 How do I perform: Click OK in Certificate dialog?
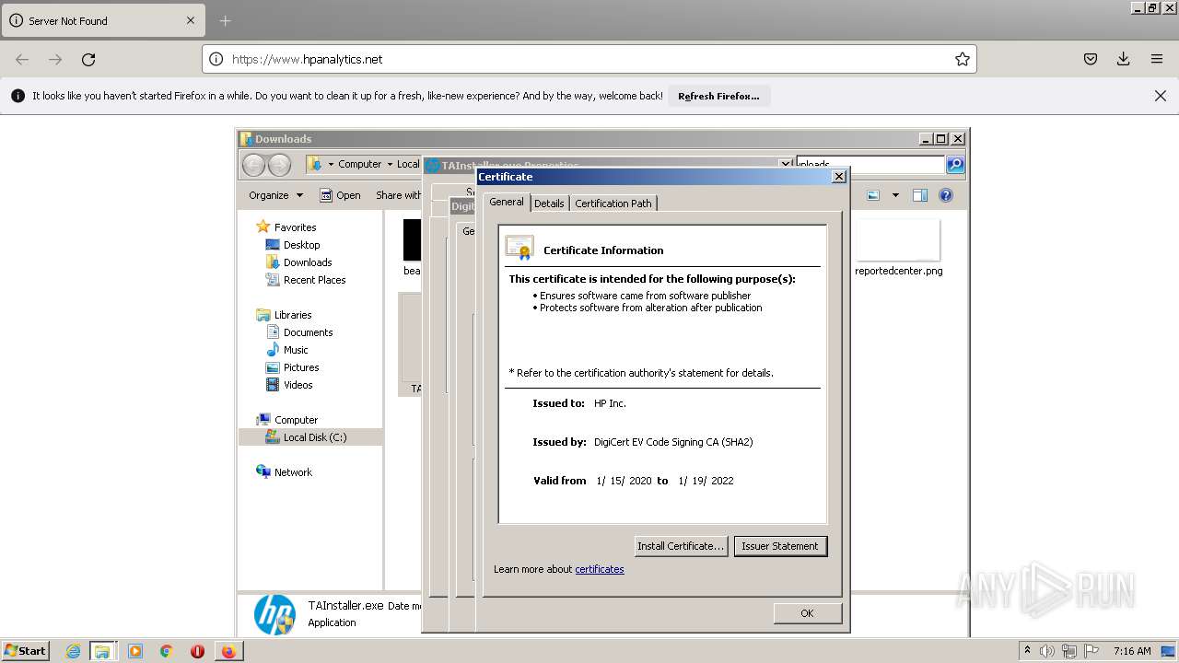pos(807,613)
